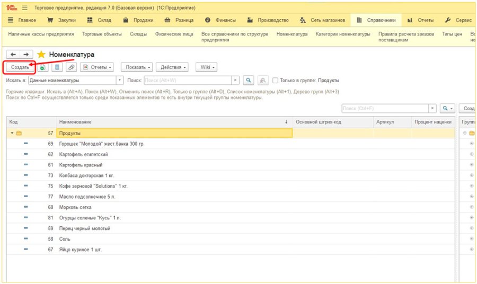Open the Искать в combo box dropdown arrow
Image resolution: width=477 pixels, height=284 pixels.
click(x=120, y=81)
